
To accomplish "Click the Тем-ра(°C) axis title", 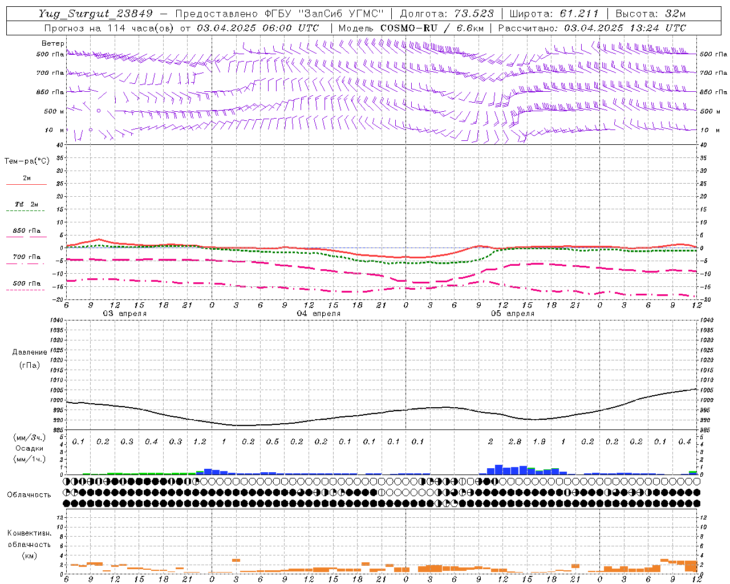I will [x=27, y=161].
